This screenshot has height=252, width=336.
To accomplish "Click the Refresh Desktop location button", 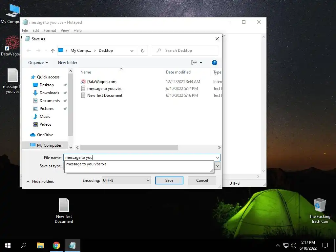I will pos(142,51).
